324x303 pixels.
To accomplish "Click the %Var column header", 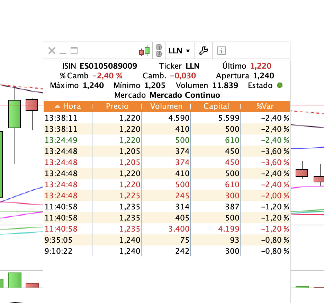I will tap(265, 106).
